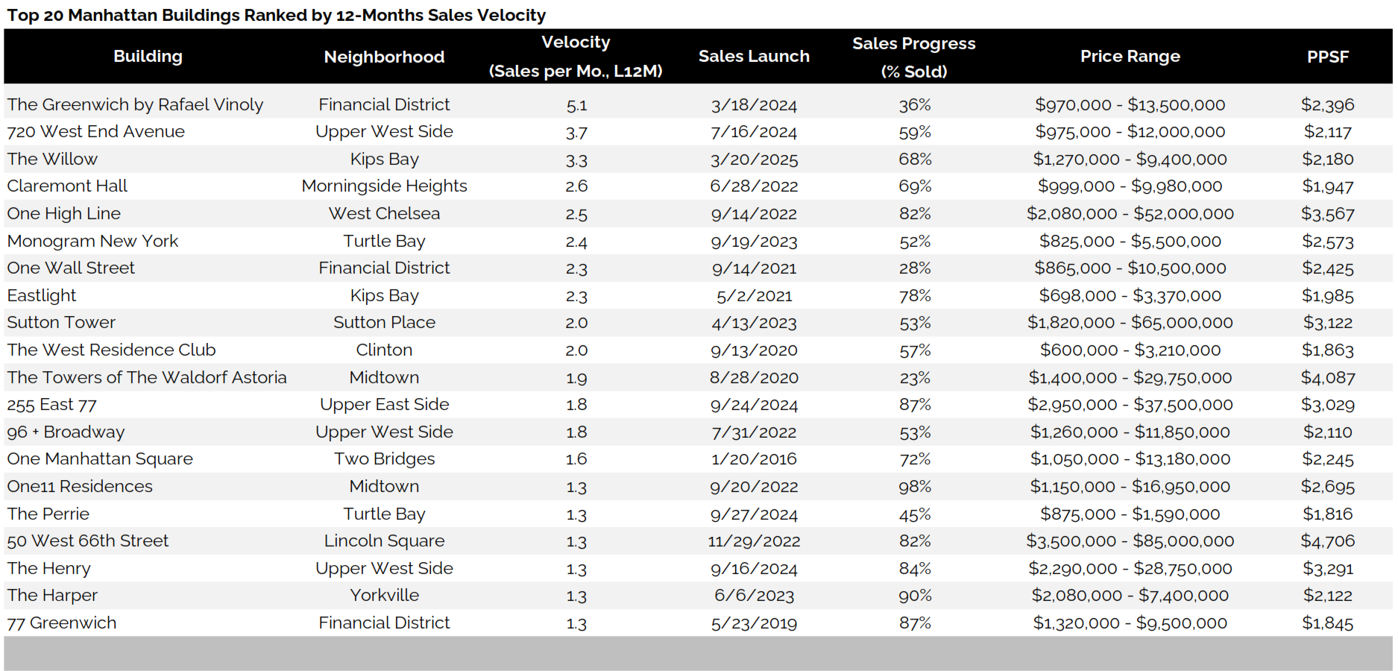
Task: Click the table title about Sales Velocity
Action: pyautogui.click(x=276, y=15)
